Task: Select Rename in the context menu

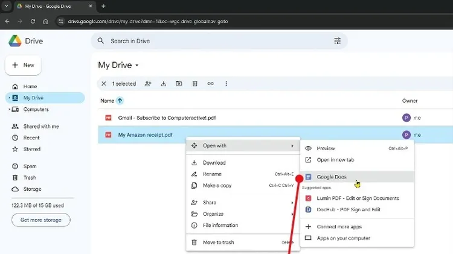Action: point(212,174)
